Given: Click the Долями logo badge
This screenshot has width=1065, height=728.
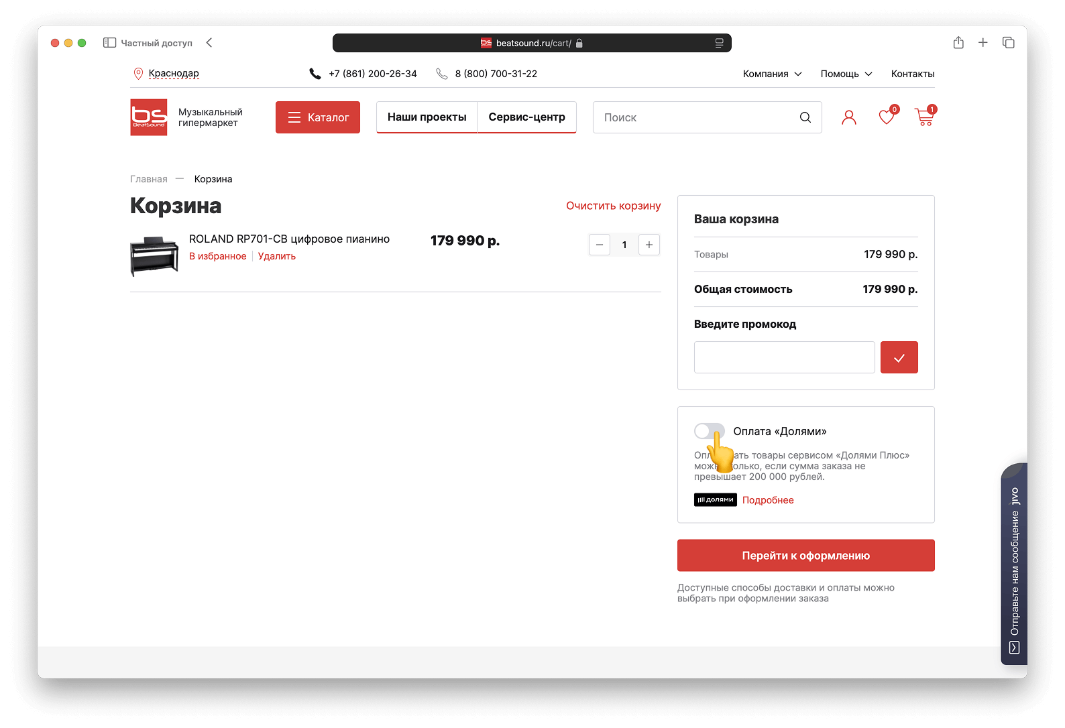Looking at the screenshot, I should (x=716, y=500).
